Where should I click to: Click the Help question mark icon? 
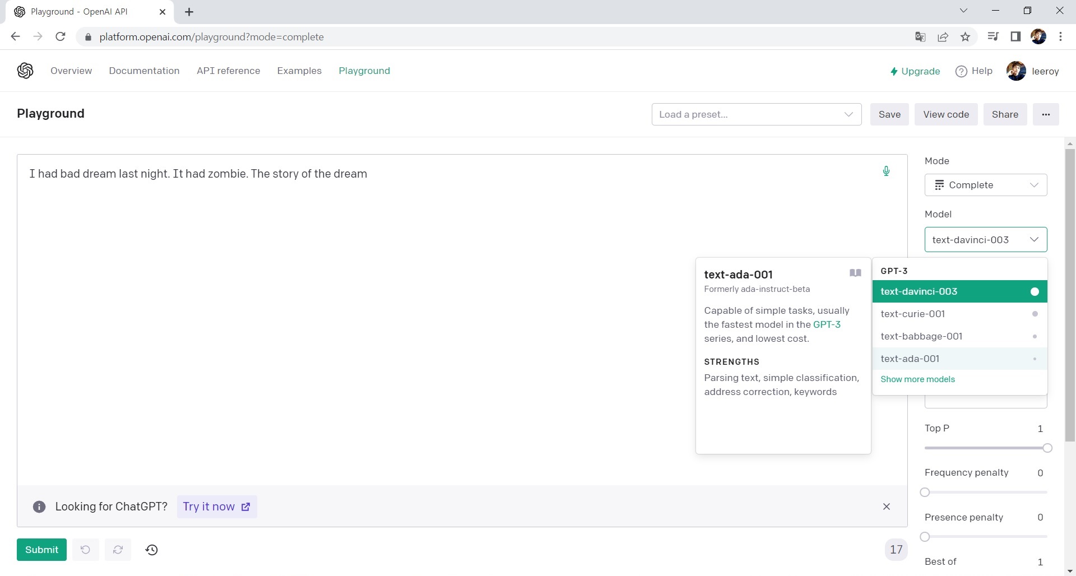(961, 71)
